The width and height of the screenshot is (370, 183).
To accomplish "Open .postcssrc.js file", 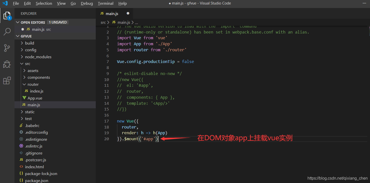I will tap(55, 160).
